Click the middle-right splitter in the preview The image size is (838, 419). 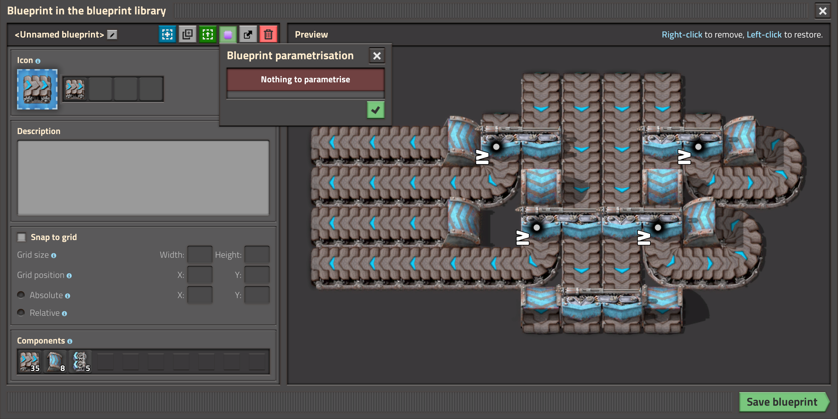coord(642,224)
